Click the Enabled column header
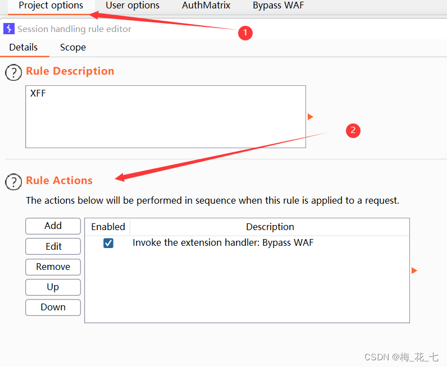This screenshot has width=447, height=367. tap(108, 227)
